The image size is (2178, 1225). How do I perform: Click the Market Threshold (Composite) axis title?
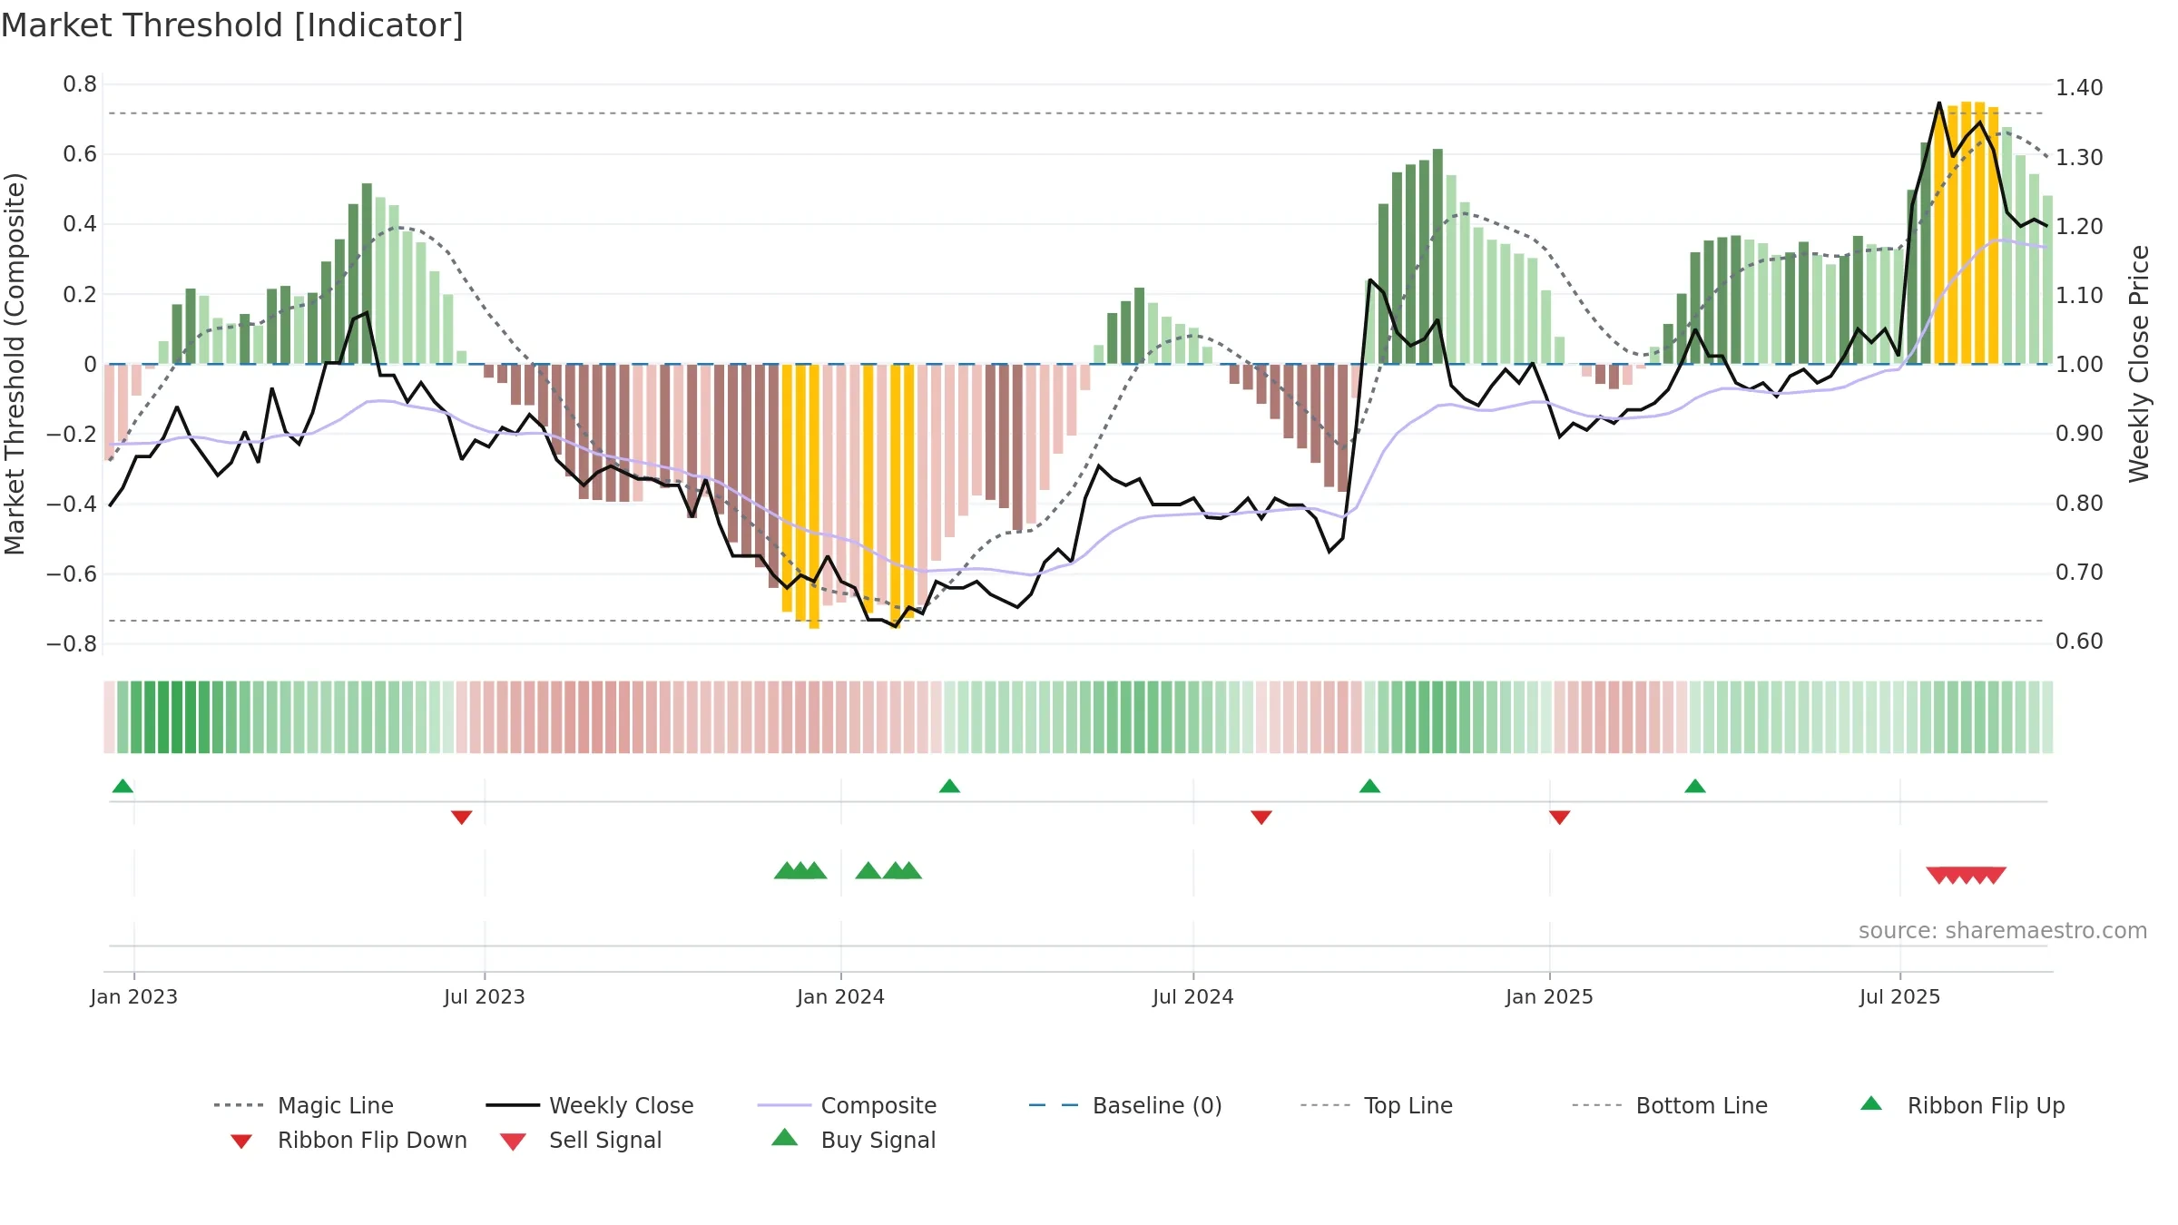tap(15, 364)
